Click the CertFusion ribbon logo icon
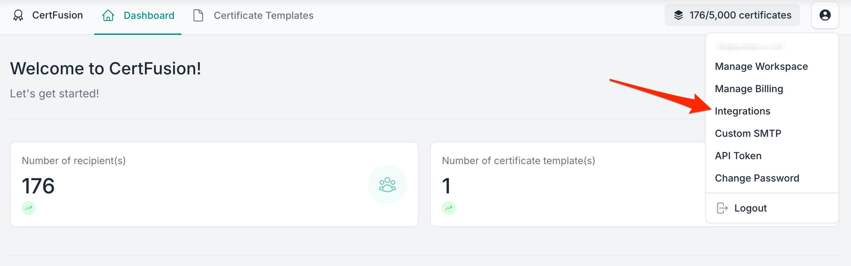This screenshot has height=266, width=851. 18,15
